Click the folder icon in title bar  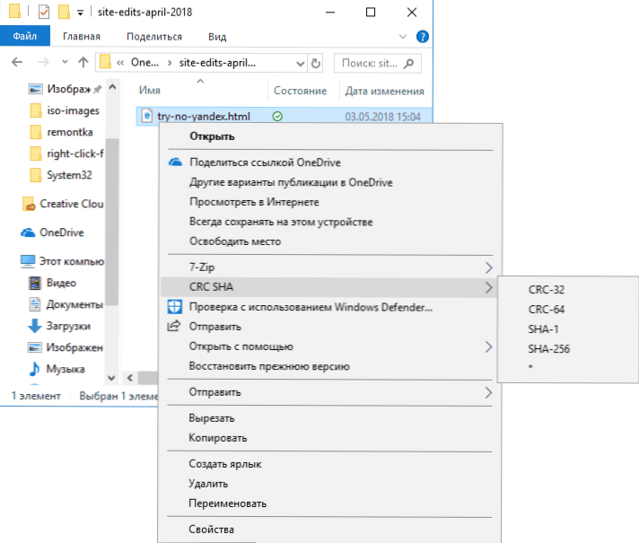click(14, 12)
